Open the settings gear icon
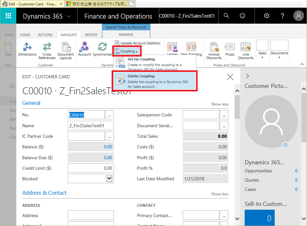The height and width of the screenshot is (226, 307). pos(267,16)
